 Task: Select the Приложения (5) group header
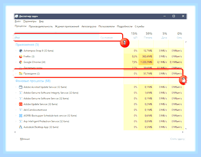[x=27, y=45]
